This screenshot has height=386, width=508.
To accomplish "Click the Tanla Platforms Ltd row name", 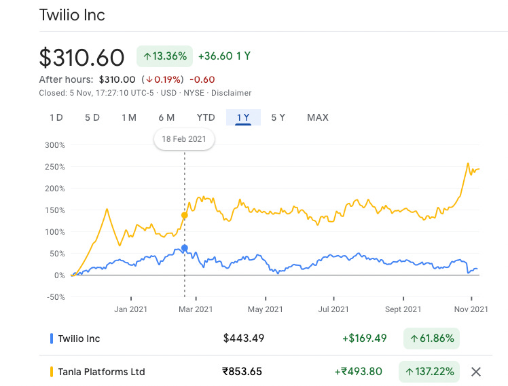I will point(101,372).
